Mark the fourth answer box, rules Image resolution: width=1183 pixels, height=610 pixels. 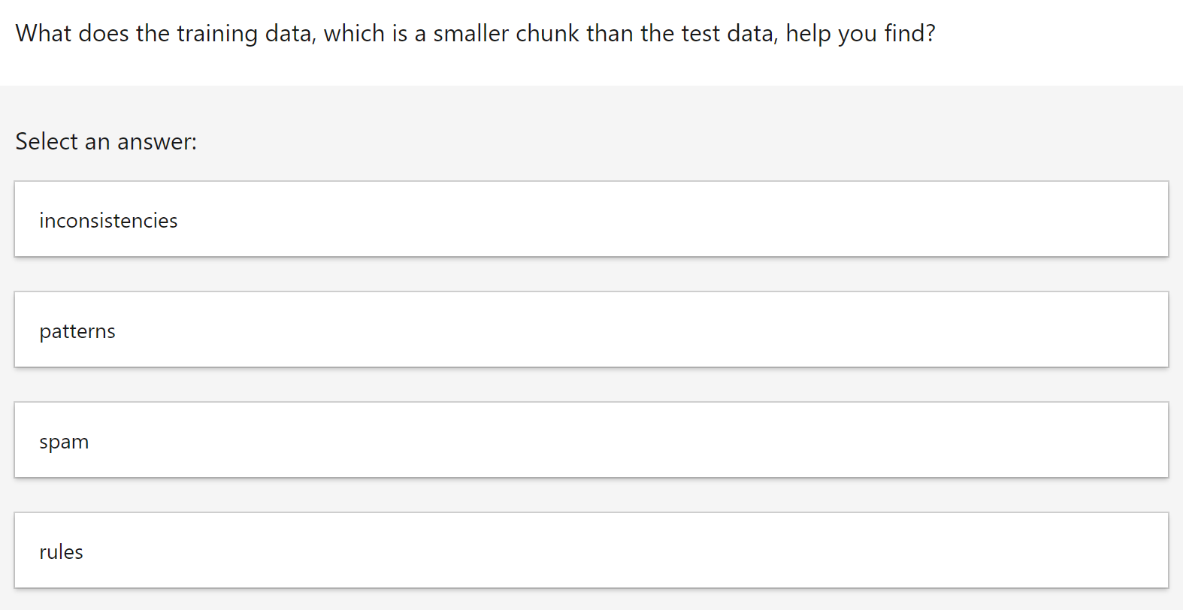[x=591, y=550]
